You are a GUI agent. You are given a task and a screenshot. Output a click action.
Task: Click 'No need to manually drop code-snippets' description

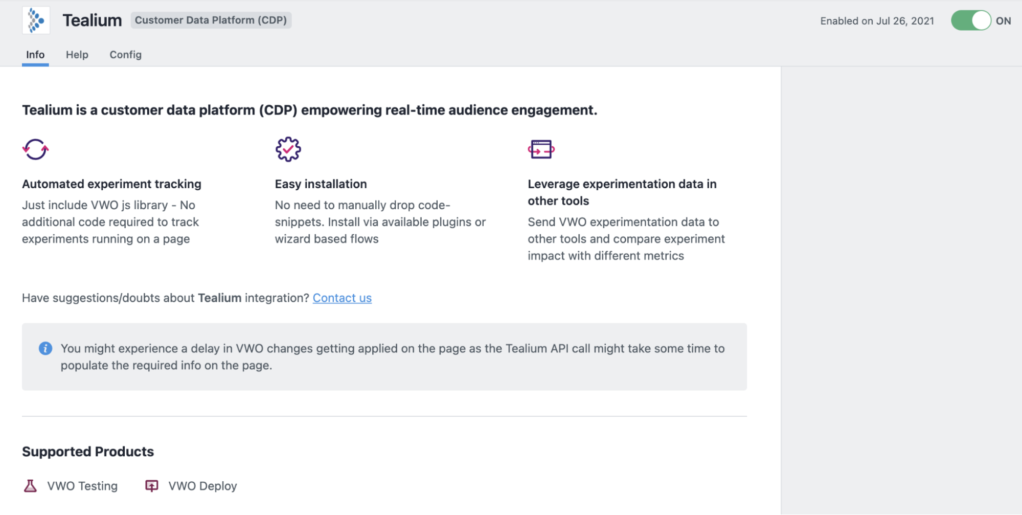380,222
